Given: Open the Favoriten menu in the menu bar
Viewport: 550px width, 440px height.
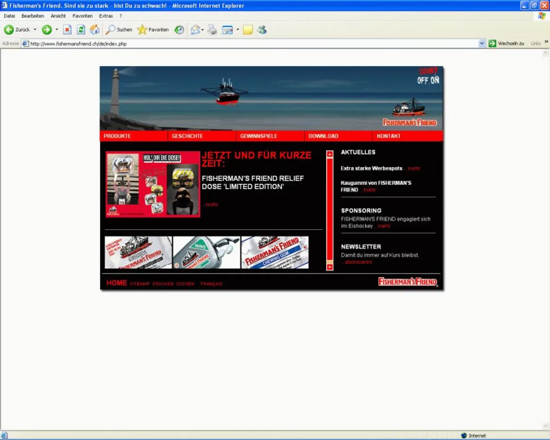Looking at the screenshot, I should coord(82,16).
